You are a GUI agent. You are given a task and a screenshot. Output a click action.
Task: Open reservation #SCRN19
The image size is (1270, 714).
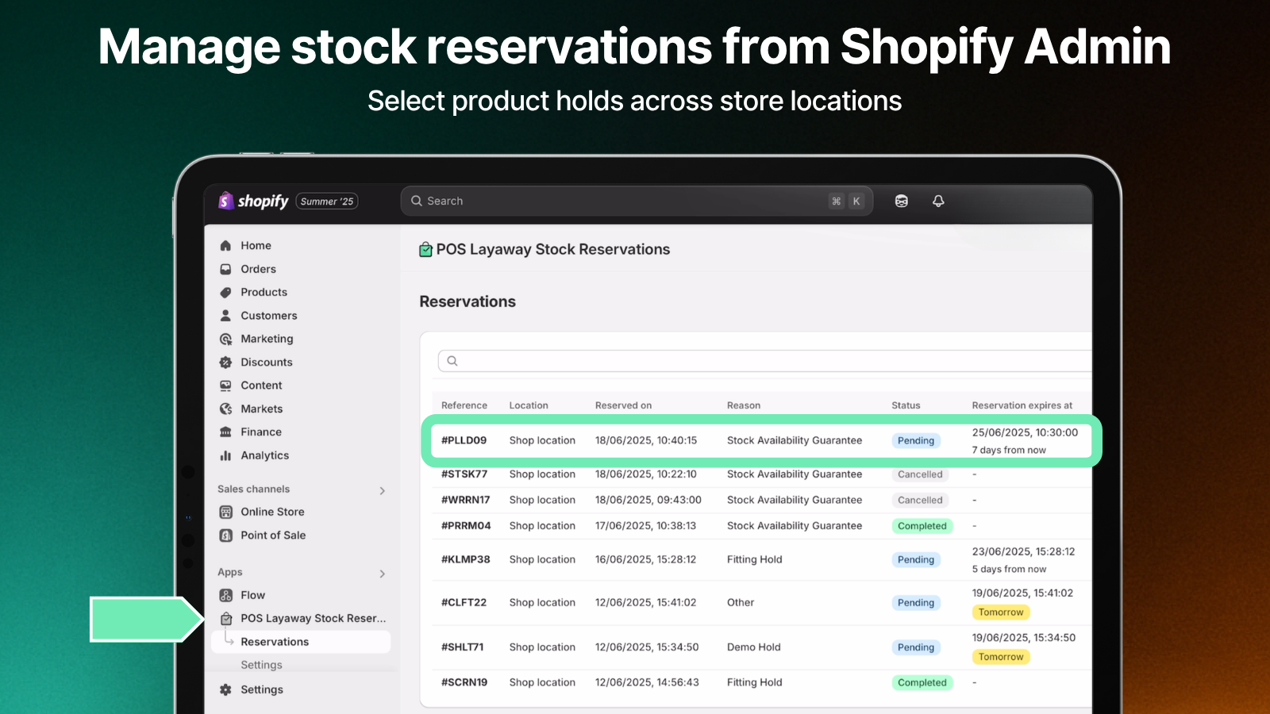point(464,682)
